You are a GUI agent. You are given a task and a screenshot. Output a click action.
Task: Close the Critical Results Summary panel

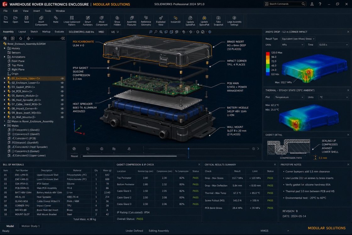click(x=275, y=165)
